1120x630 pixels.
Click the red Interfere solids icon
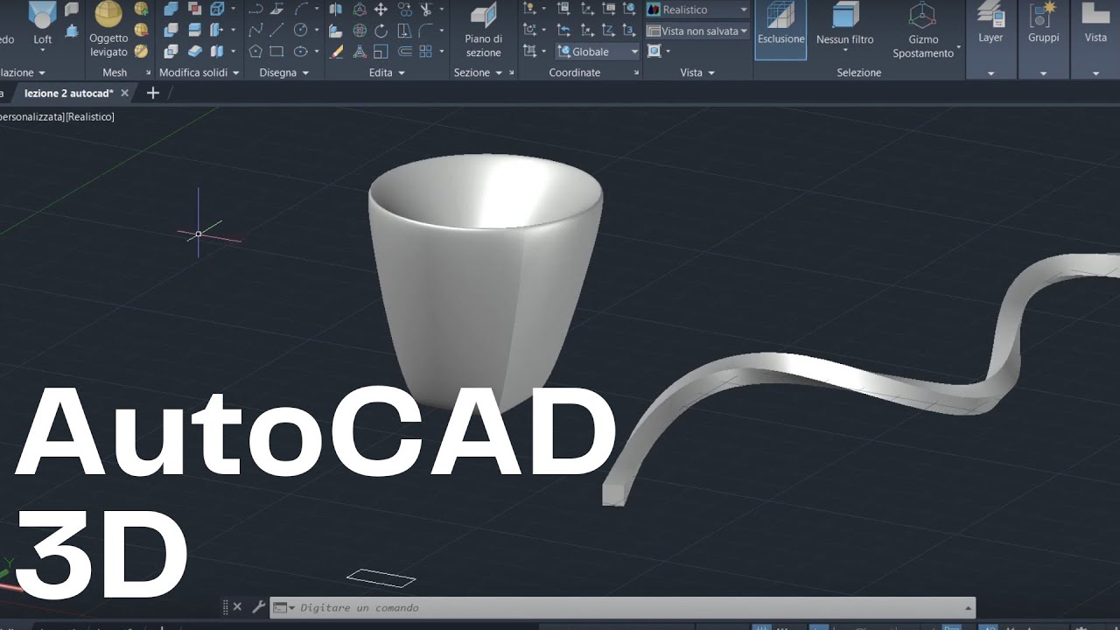pyautogui.click(x=195, y=9)
